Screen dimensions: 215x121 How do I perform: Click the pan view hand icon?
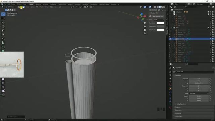coord(145,26)
